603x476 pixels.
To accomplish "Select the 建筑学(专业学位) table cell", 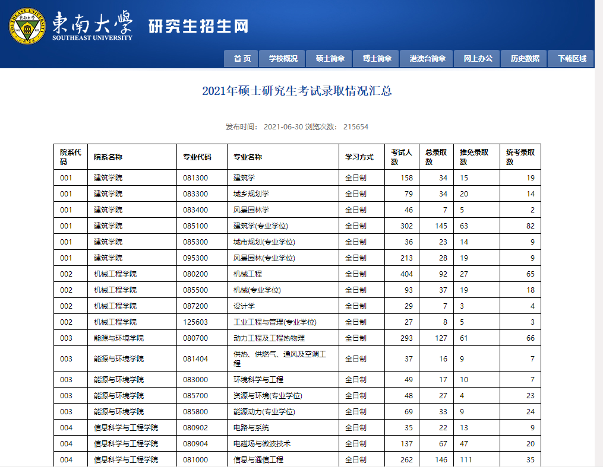I will pyautogui.click(x=283, y=226).
